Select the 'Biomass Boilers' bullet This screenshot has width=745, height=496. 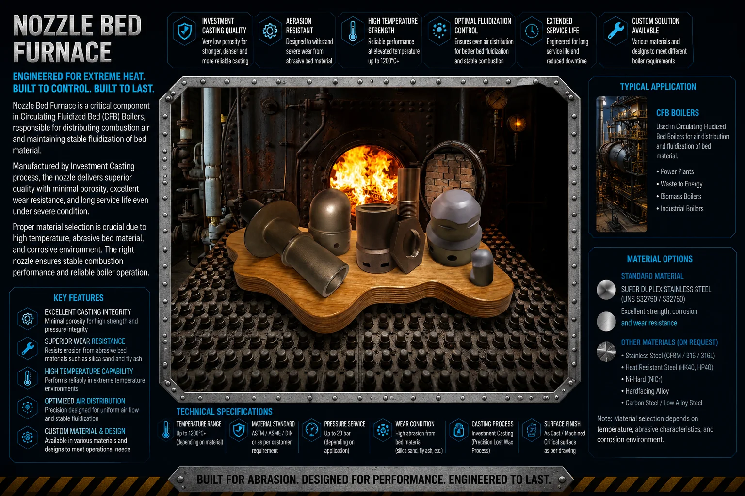[x=679, y=196]
